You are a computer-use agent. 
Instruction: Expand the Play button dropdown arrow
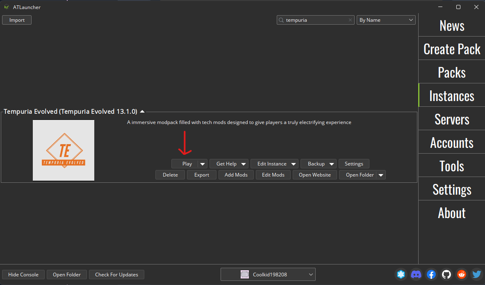(x=202, y=164)
